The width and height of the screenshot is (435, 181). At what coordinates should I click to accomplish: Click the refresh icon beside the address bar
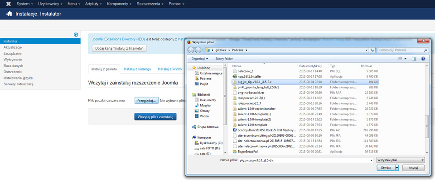pyautogui.click(x=372, y=50)
